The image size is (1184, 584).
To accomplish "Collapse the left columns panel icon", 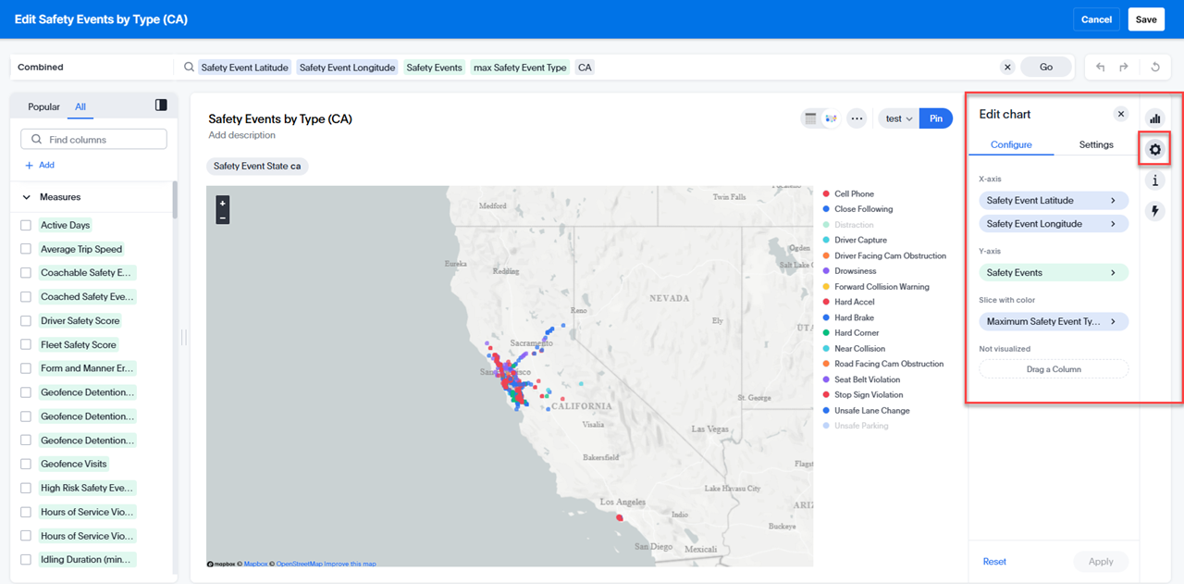I will point(161,106).
